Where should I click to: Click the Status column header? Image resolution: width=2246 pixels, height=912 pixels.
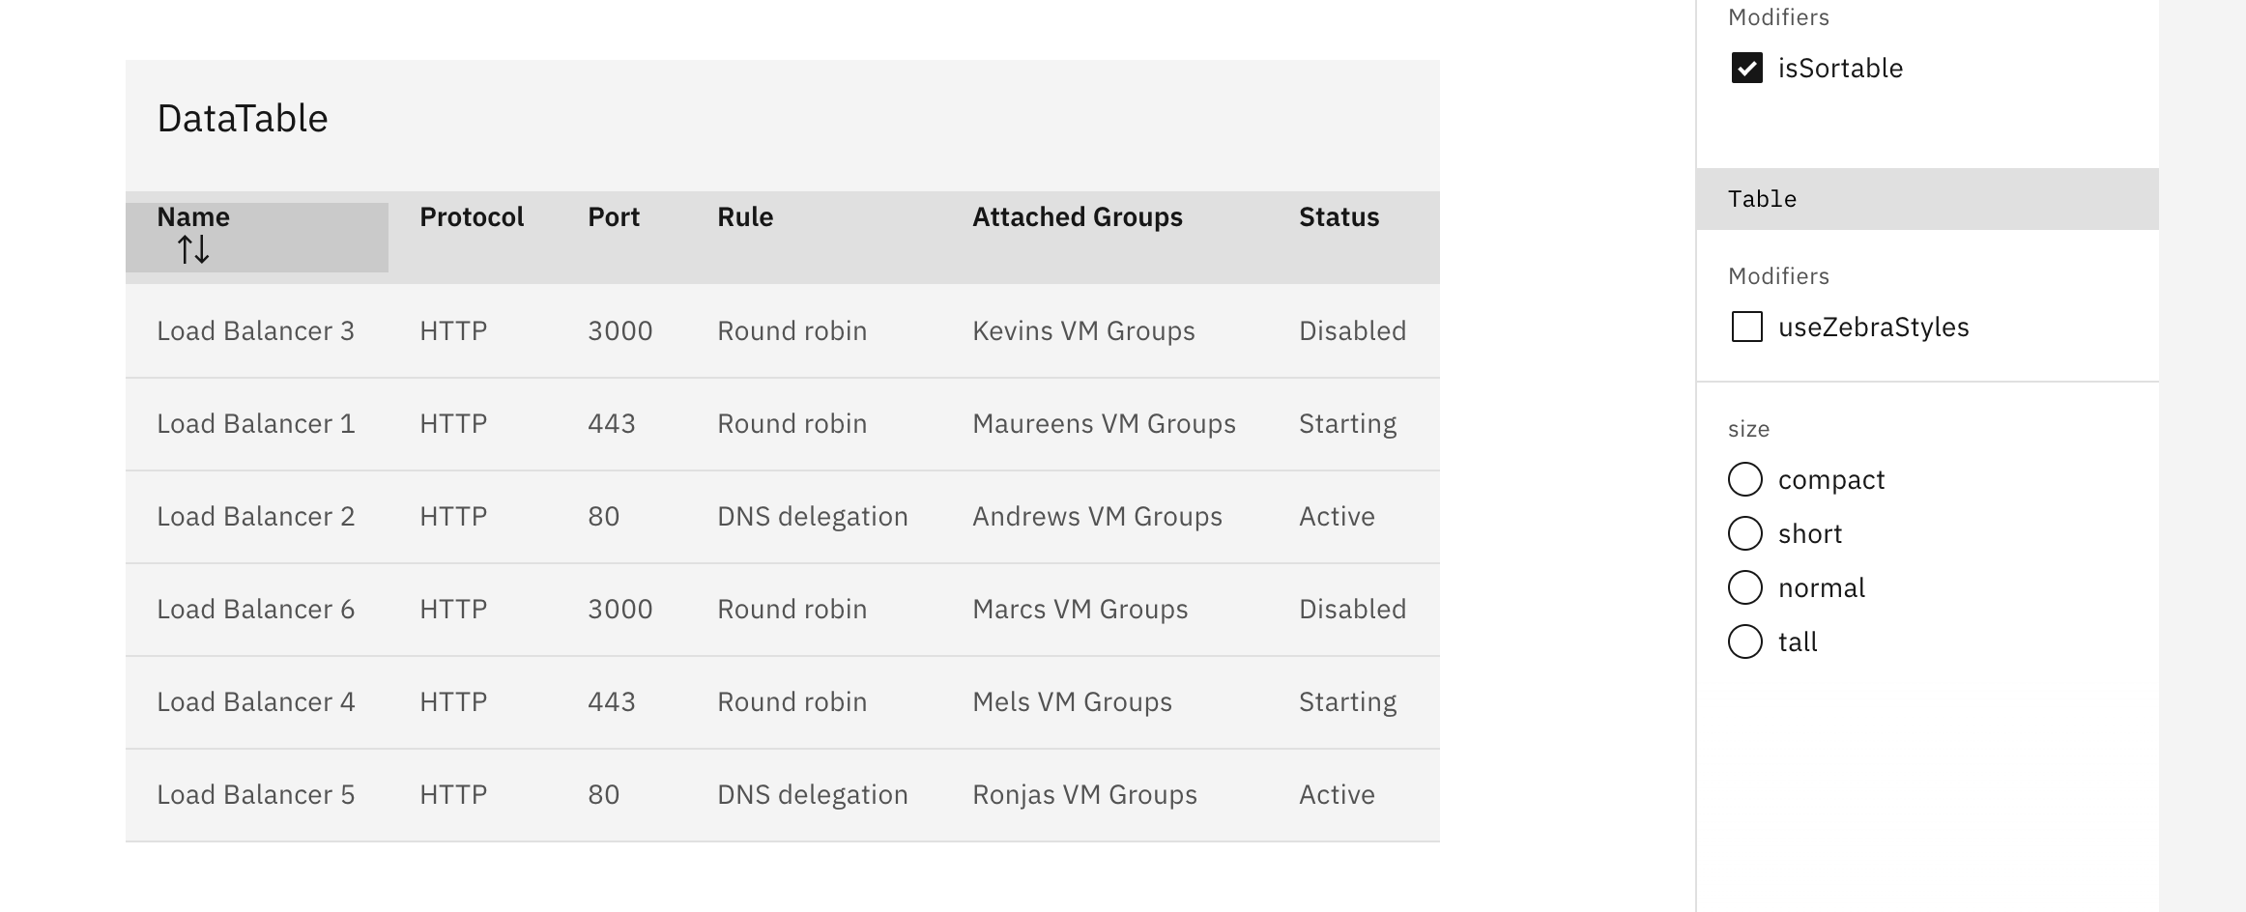(x=1339, y=217)
